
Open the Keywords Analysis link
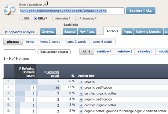click(x=21, y=32)
